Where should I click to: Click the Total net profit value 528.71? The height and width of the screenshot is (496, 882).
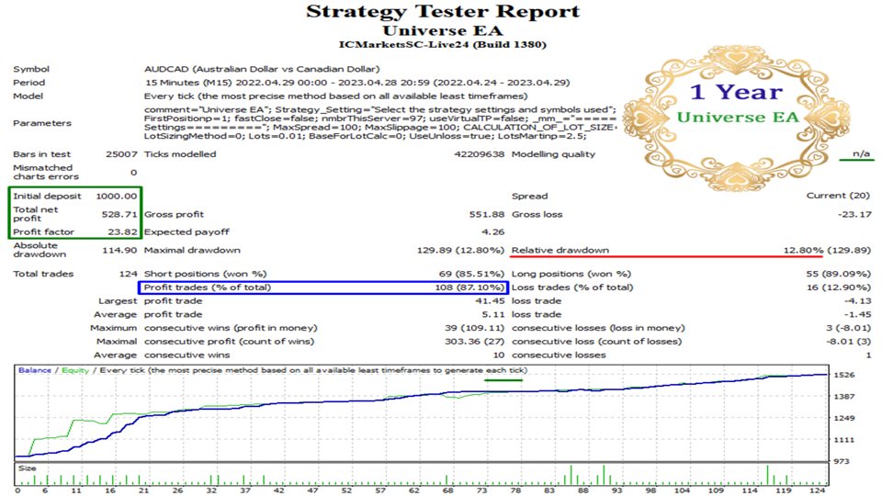pyautogui.click(x=119, y=214)
